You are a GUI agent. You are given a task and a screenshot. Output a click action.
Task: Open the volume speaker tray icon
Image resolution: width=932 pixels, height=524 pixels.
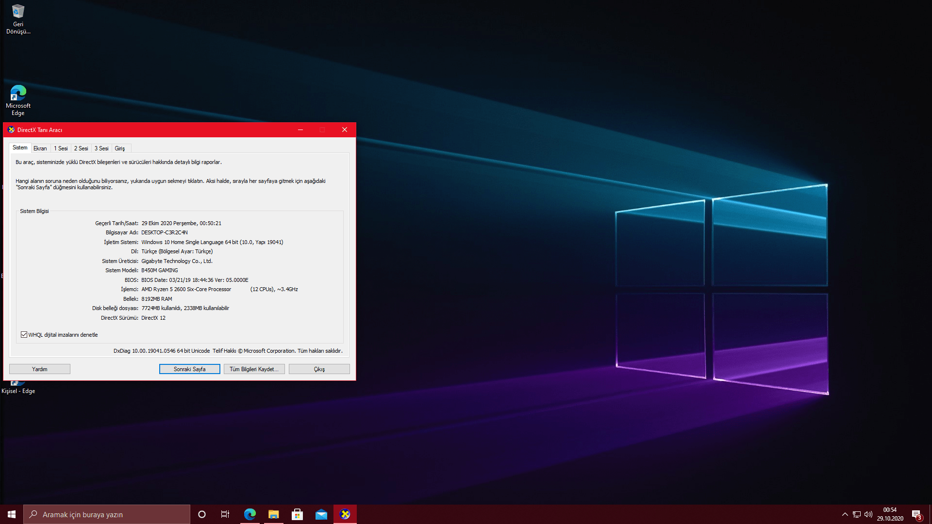point(868,514)
